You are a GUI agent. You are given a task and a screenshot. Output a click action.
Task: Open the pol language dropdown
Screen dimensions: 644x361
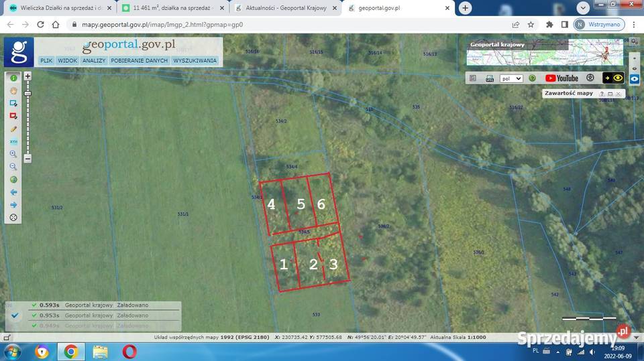tap(511, 78)
